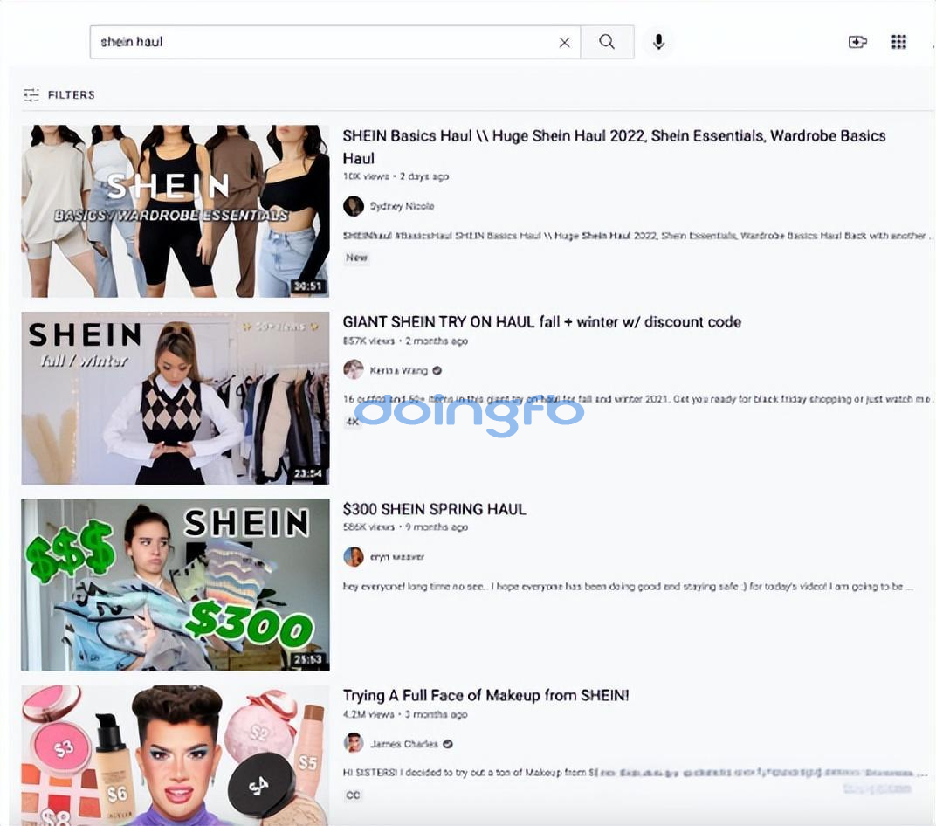936x826 pixels.
Task: Visit the Sydney Nicole channel name link
Action: coord(402,206)
